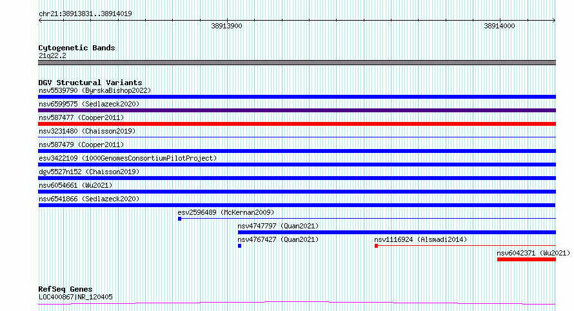The image size is (574, 311).
Task: Open esv3422109 (1000GenomesConsortiumPilotProject) label
Action: click(128, 158)
